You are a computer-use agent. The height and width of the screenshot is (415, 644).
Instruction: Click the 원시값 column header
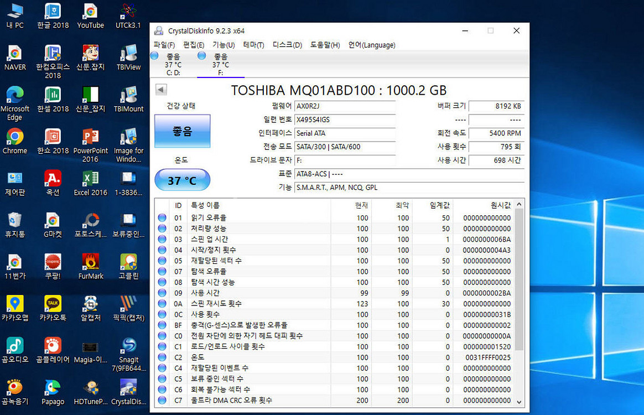(484, 205)
